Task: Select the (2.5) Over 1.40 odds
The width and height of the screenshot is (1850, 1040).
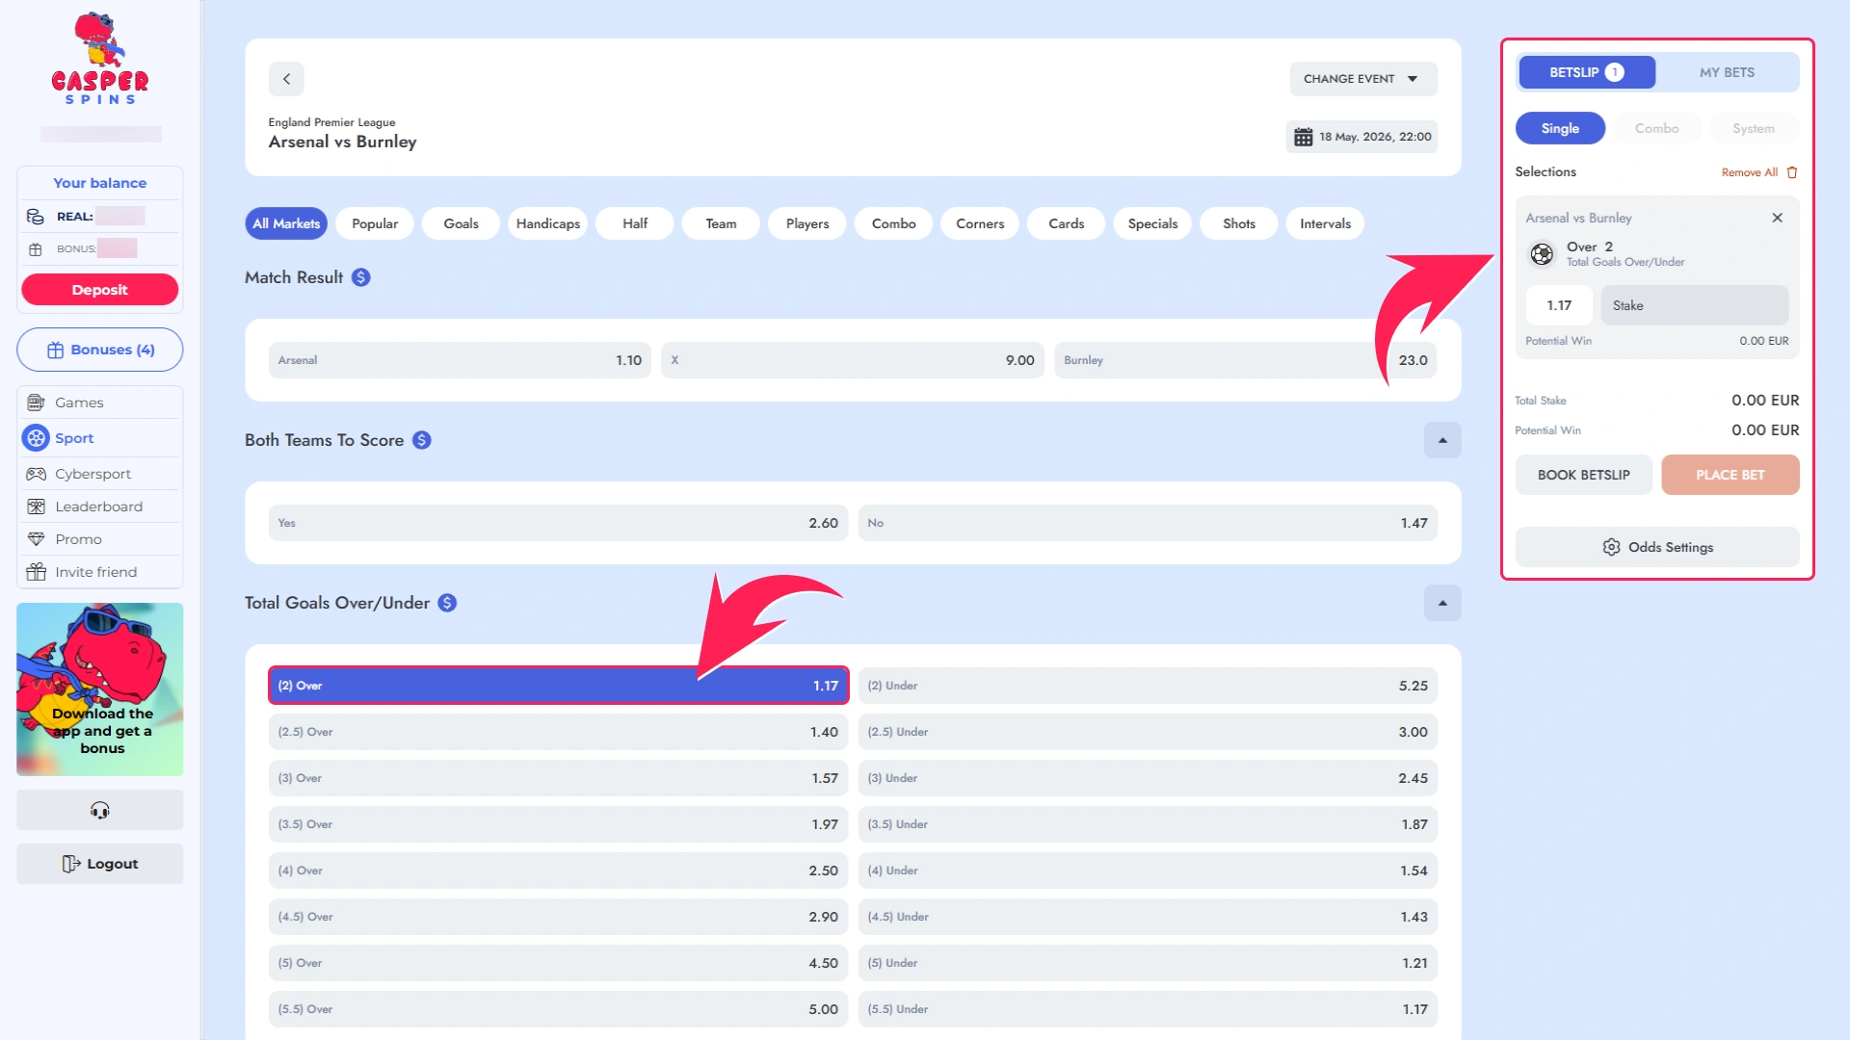Action: [559, 732]
